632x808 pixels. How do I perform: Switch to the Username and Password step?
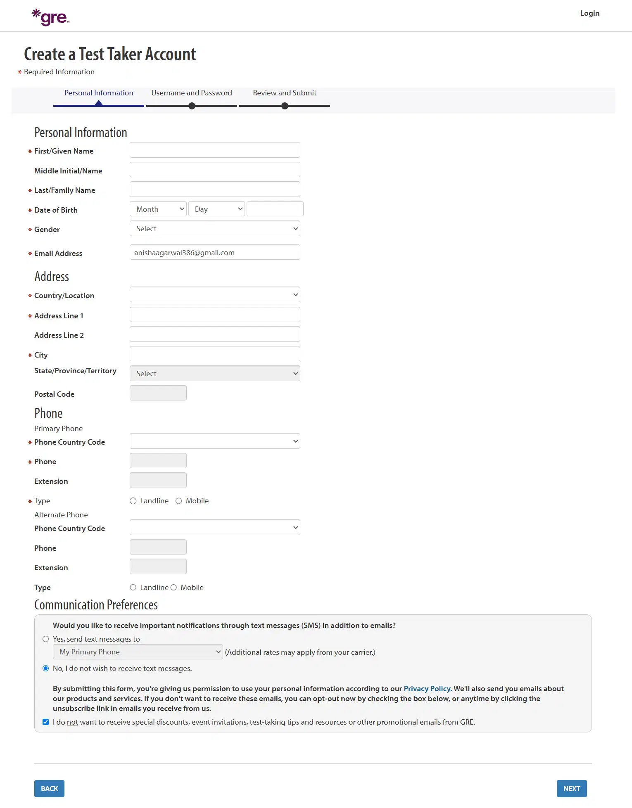coord(191,92)
